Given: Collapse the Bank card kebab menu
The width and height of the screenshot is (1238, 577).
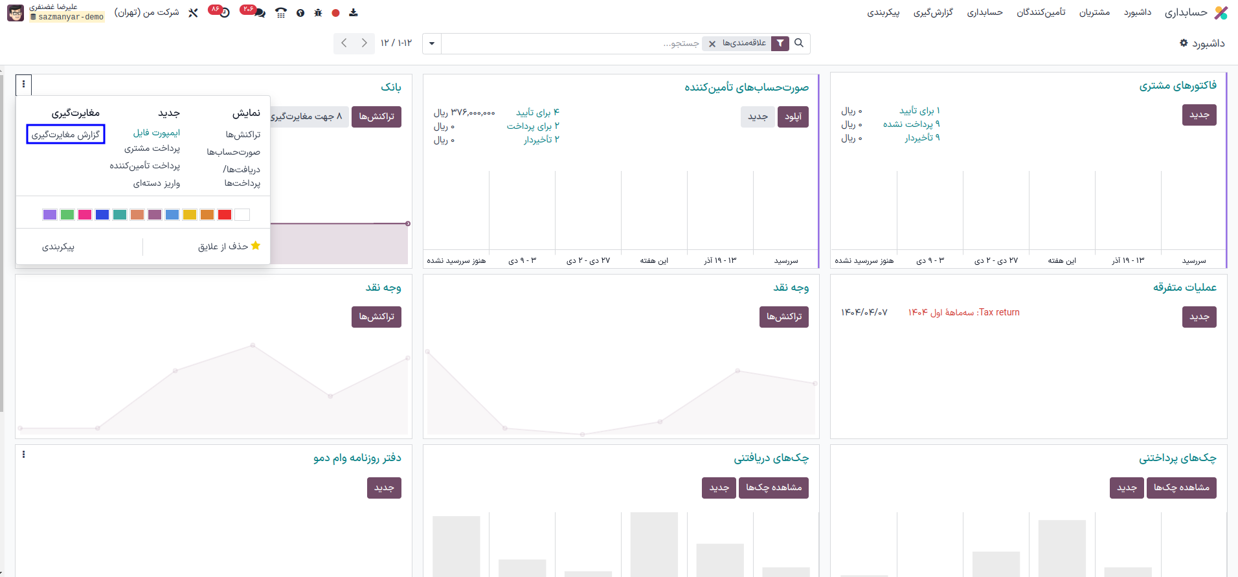Looking at the screenshot, I should pyautogui.click(x=24, y=84).
